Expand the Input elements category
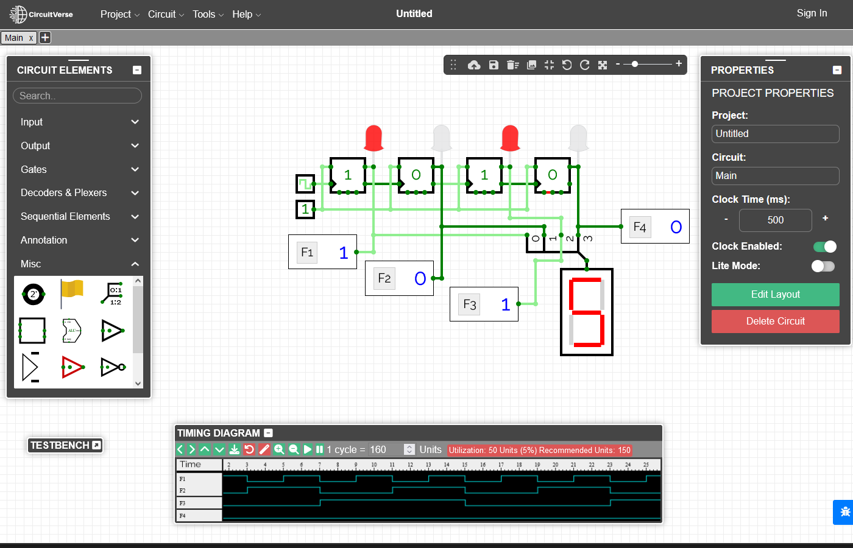This screenshot has height=548, width=853. pos(79,122)
